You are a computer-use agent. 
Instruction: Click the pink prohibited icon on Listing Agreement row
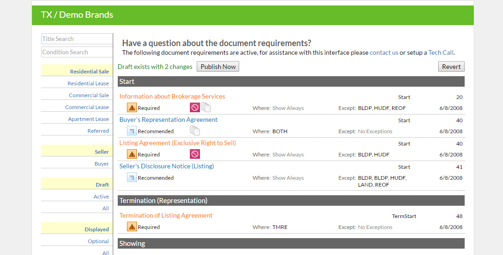coord(195,154)
